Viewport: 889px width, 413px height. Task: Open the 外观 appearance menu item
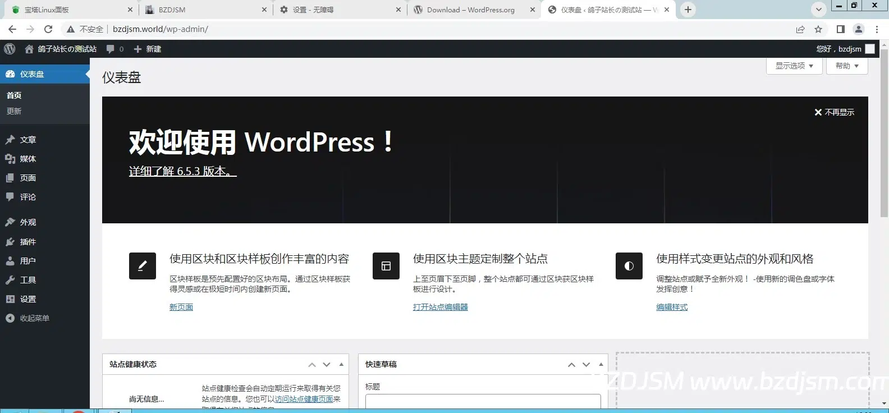pos(45,222)
